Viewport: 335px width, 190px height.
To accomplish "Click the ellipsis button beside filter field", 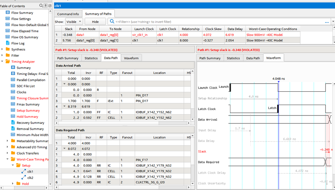I will pos(327,22).
